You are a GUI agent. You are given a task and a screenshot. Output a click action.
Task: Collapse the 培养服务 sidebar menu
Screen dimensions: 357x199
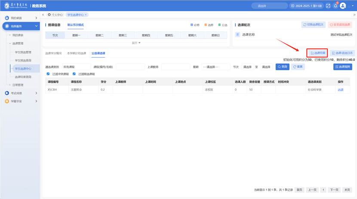pos(36,26)
